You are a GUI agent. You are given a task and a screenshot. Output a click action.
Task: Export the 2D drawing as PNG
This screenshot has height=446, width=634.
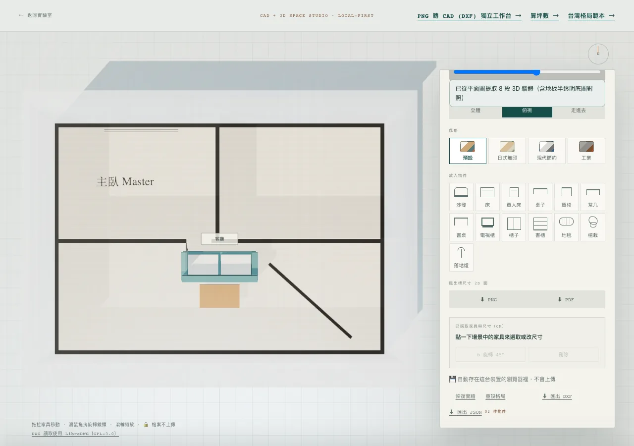[488, 299]
